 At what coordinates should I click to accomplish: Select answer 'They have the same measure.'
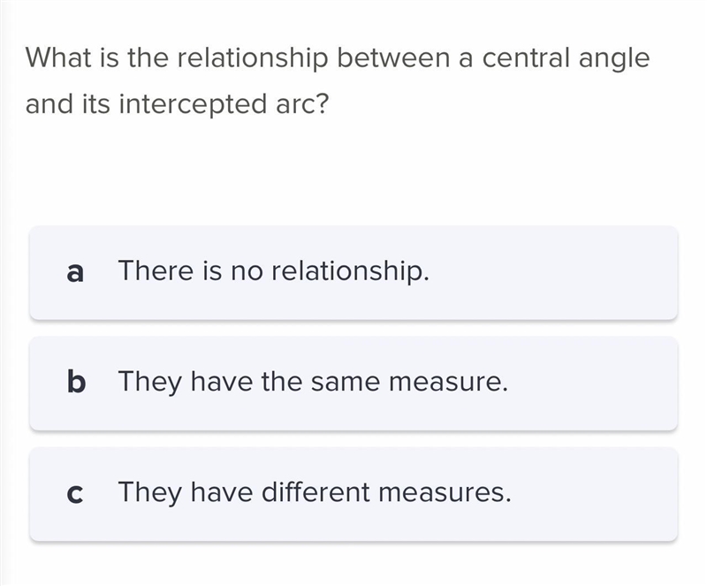tap(313, 382)
